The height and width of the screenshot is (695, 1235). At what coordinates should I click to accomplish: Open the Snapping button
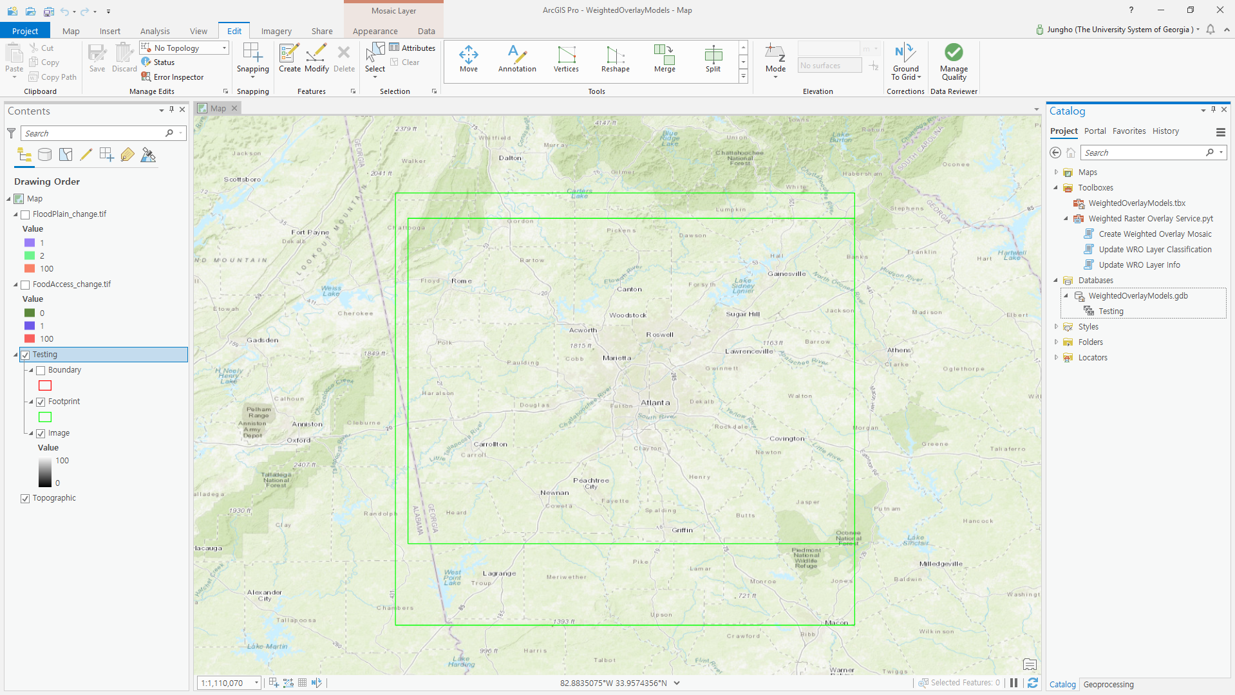tap(252, 61)
